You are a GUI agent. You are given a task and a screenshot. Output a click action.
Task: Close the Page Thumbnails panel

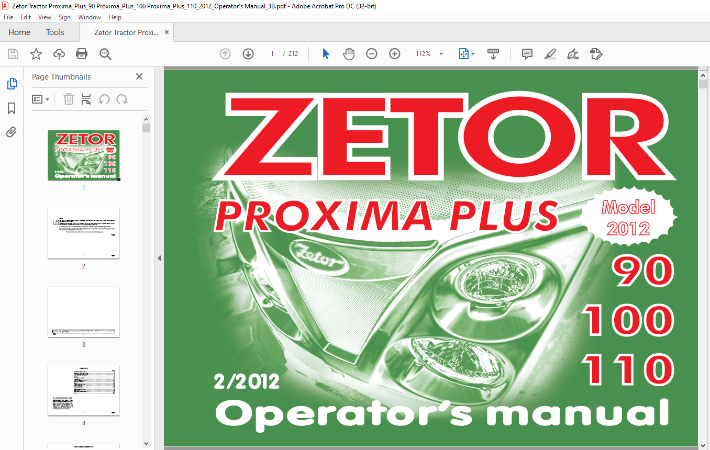139,76
